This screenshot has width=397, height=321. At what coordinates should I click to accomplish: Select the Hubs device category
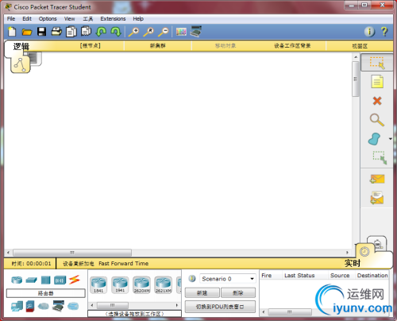point(45,280)
